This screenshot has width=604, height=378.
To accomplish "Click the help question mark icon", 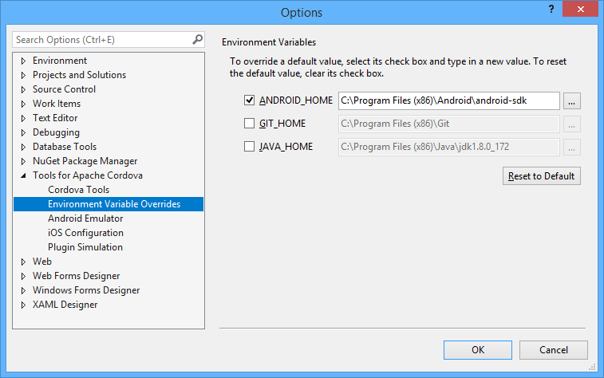I will [551, 9].
